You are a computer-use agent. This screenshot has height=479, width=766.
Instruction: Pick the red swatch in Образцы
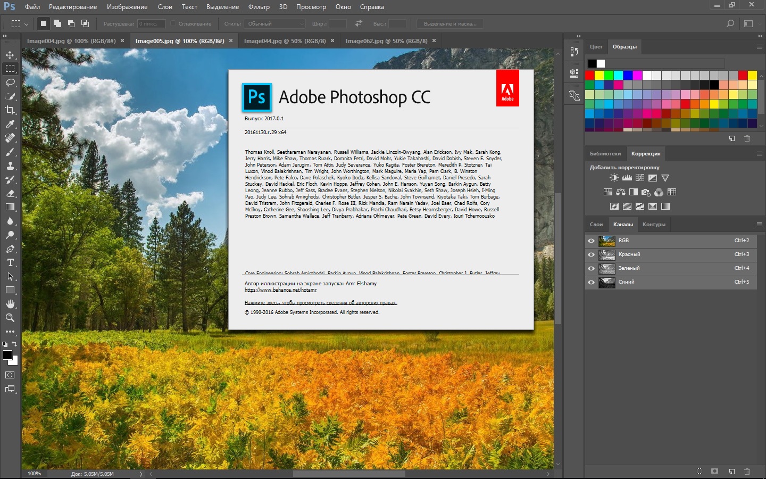coord(590,75)
